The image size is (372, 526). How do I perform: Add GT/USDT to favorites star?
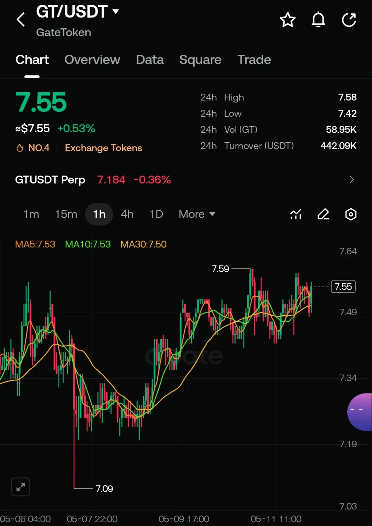pyautogui.click(x=288, y=20)
